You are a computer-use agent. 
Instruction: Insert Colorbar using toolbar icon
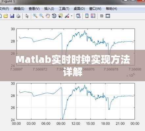pos(87,16)
